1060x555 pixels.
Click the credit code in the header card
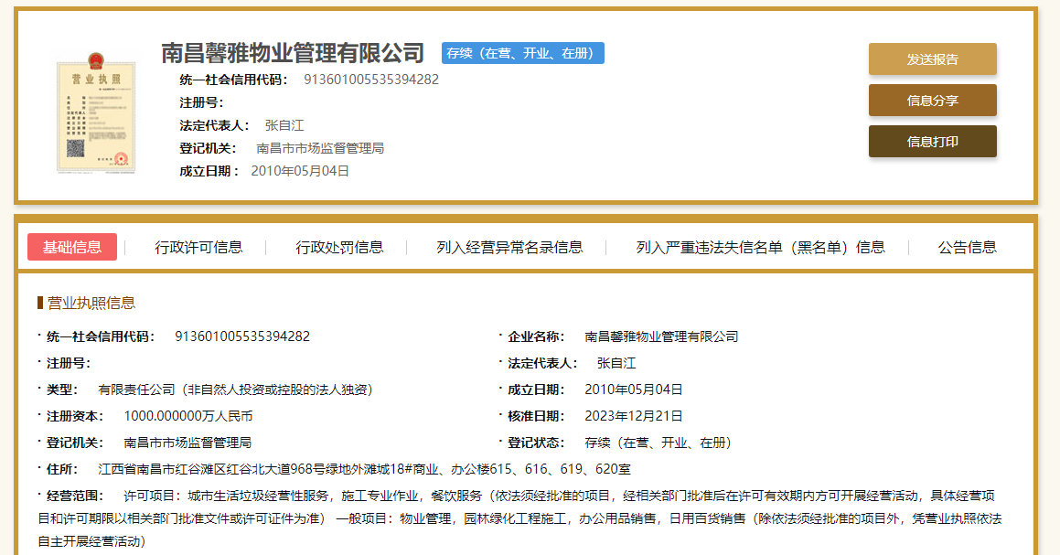tap(371, 80)
